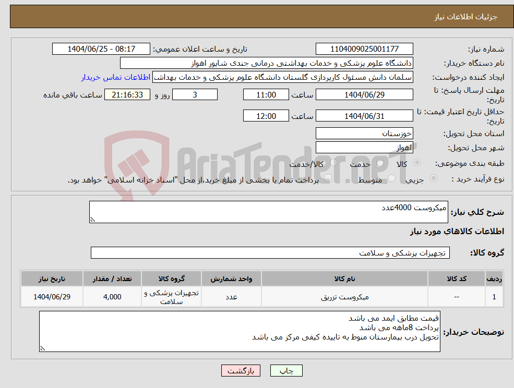
Task: Open the اهواز city field
Action: coord(364,147)
